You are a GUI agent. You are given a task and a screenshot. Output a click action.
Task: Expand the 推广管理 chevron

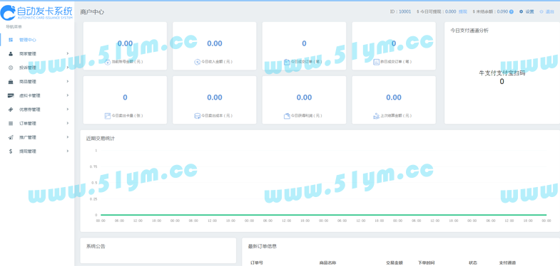tap(68, 137)
